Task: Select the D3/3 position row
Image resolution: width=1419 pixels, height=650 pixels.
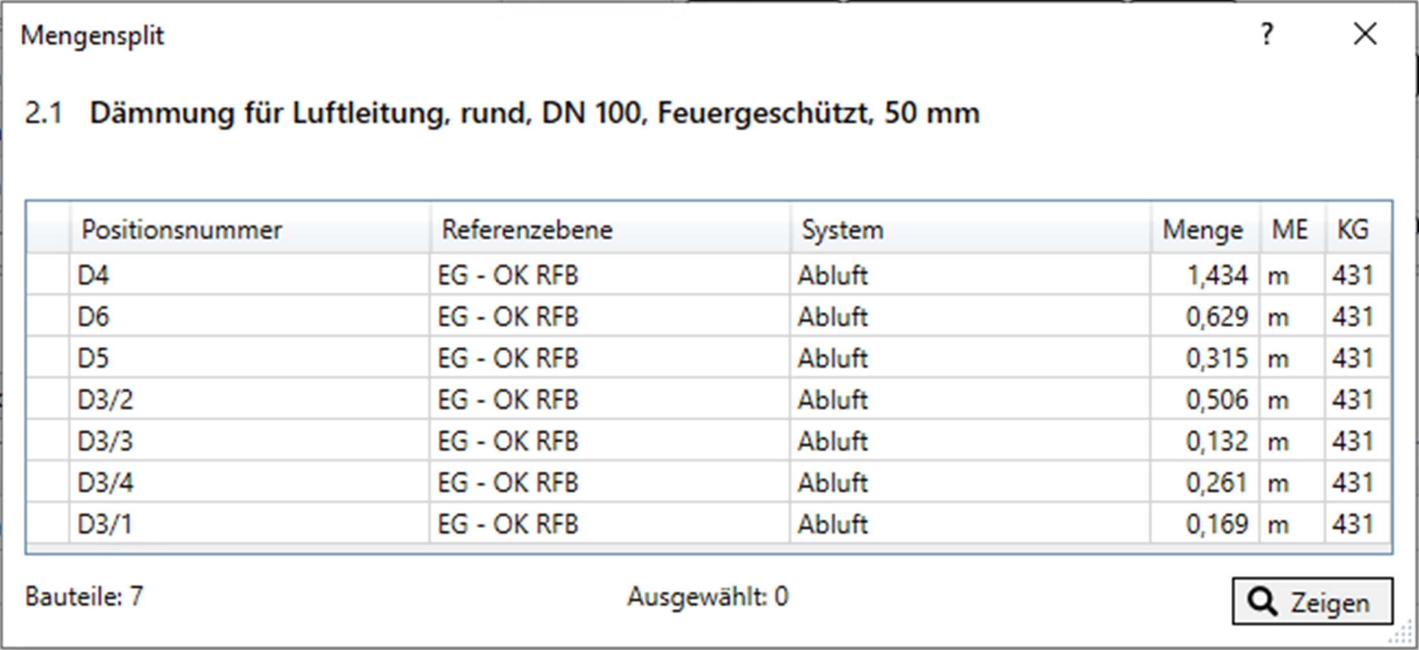Action: 105,442
